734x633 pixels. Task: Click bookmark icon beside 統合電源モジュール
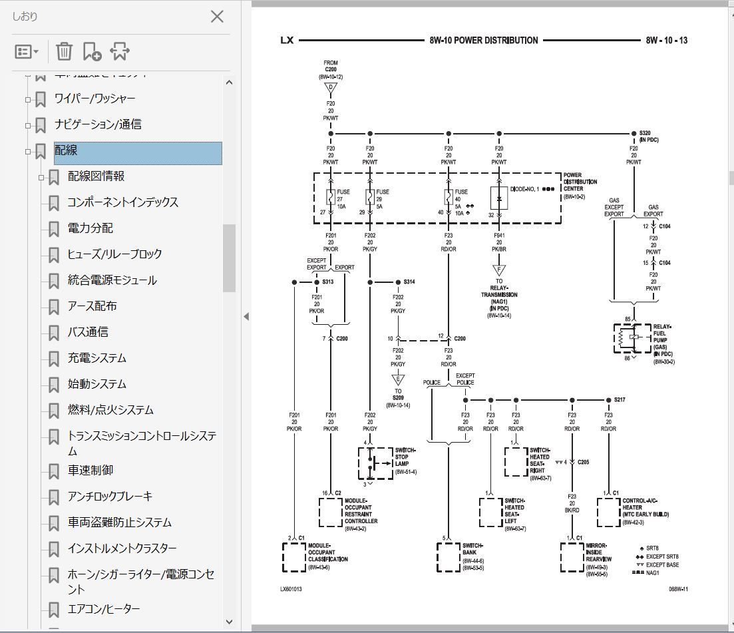click(x=54, y=282)
